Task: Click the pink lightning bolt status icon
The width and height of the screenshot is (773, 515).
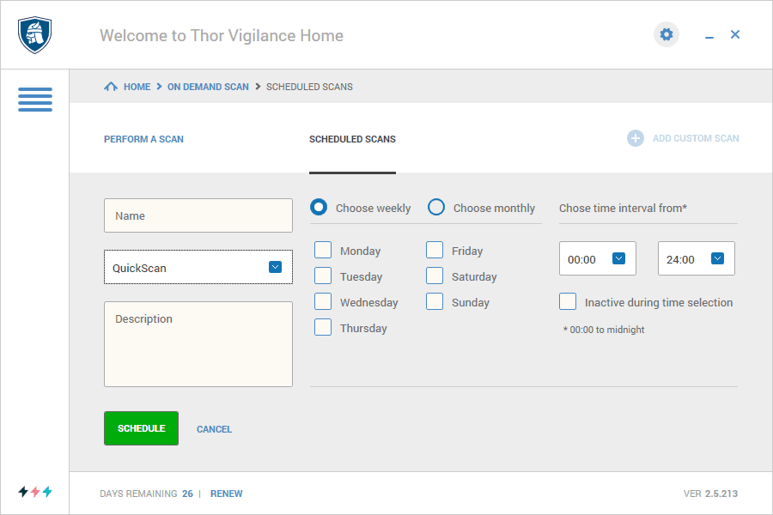Action: pos(34,492)
